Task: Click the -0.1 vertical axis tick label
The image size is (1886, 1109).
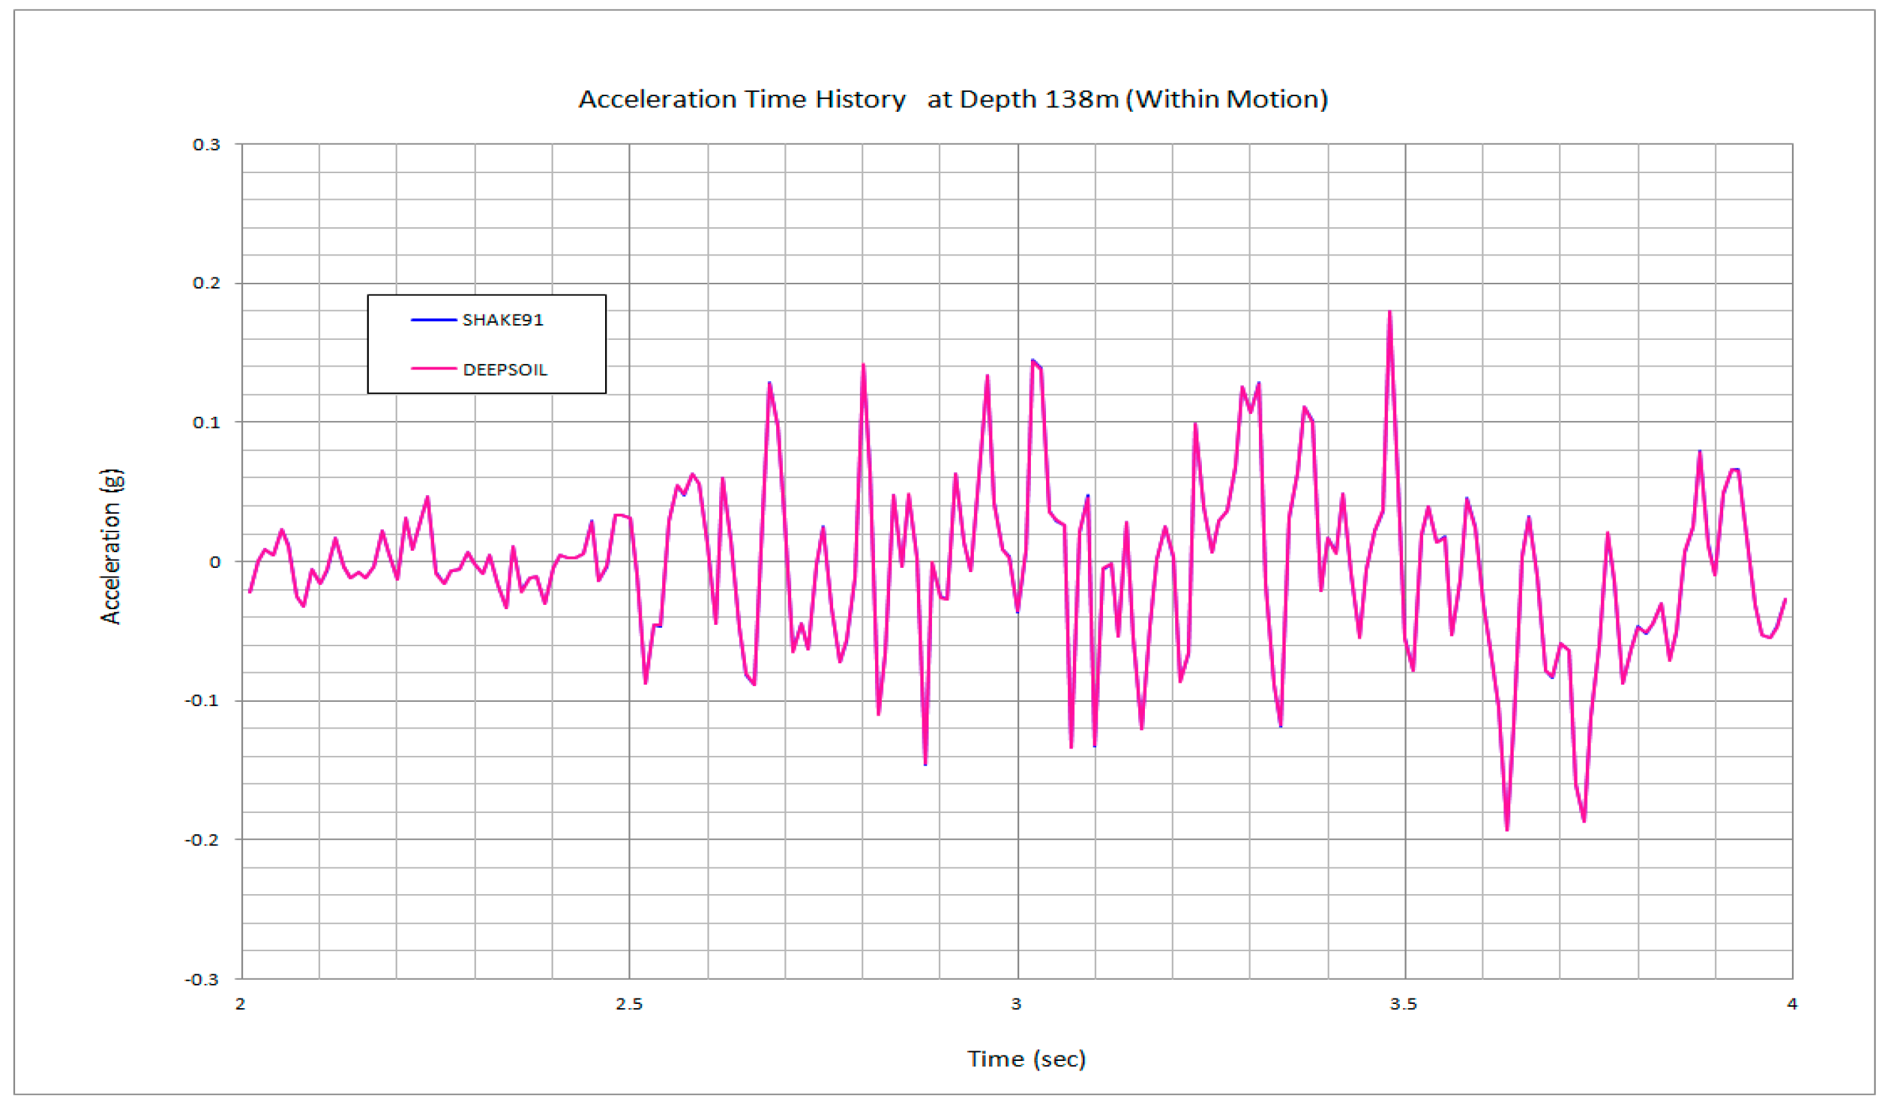Action: click(202, 700)
